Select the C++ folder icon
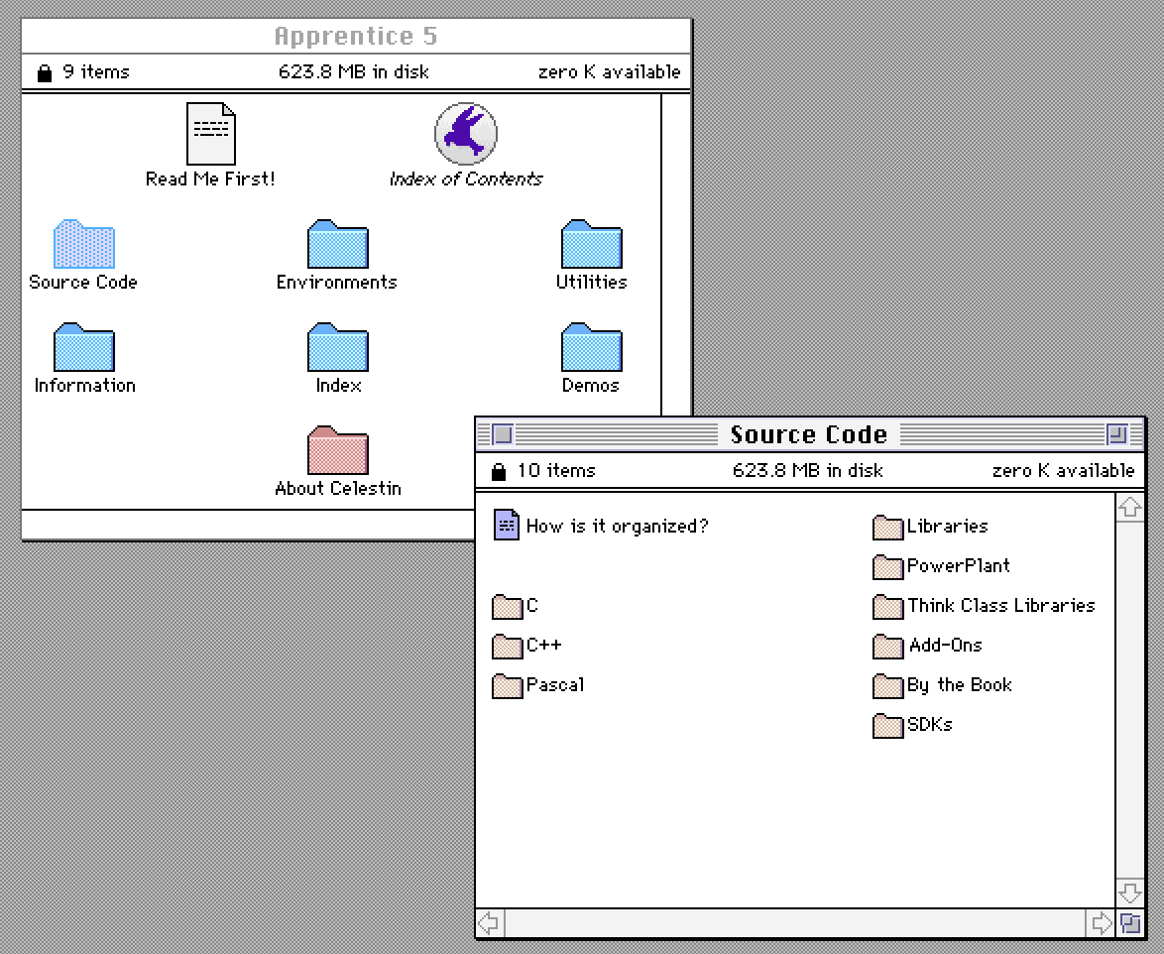This screenshot has height=954, width=1164. point(507,646)
